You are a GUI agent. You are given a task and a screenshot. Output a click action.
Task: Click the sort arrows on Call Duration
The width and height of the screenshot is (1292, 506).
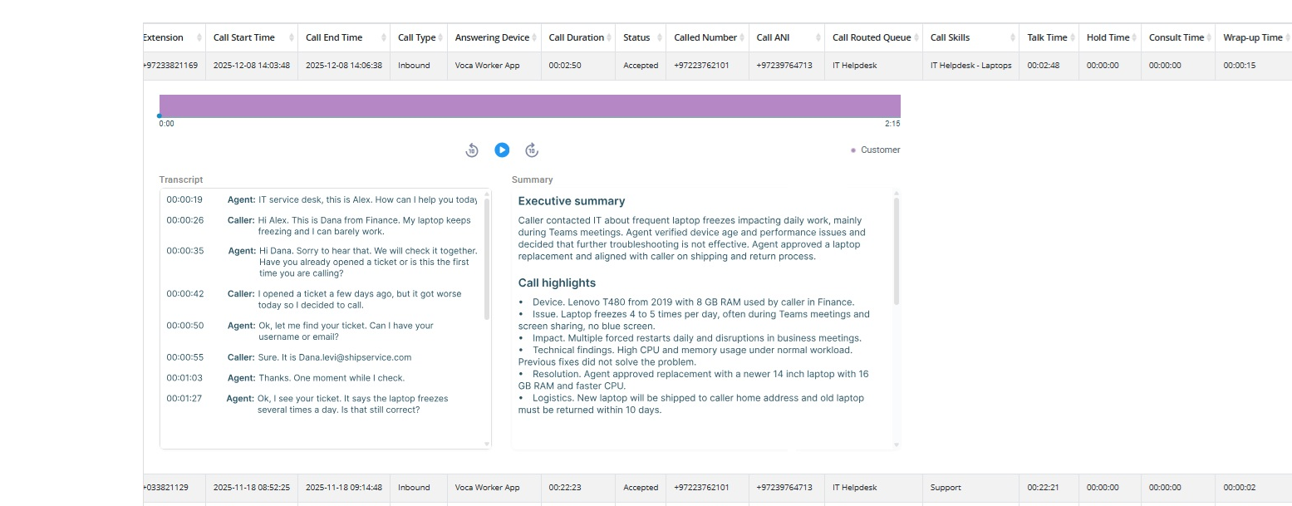point(610,38)
